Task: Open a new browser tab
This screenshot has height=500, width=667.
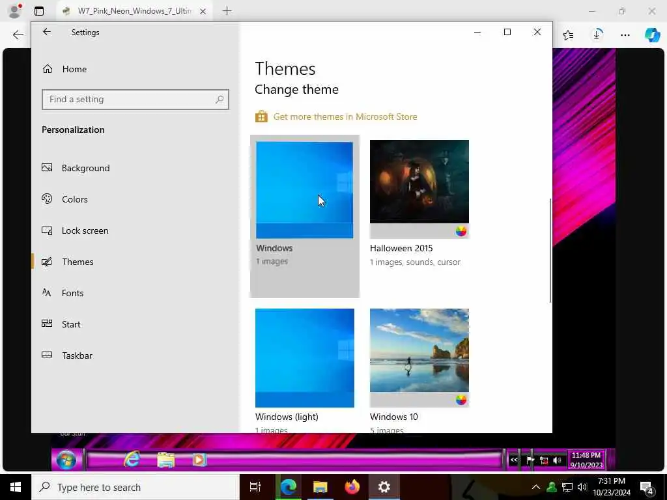Action: tap(227, 11)
